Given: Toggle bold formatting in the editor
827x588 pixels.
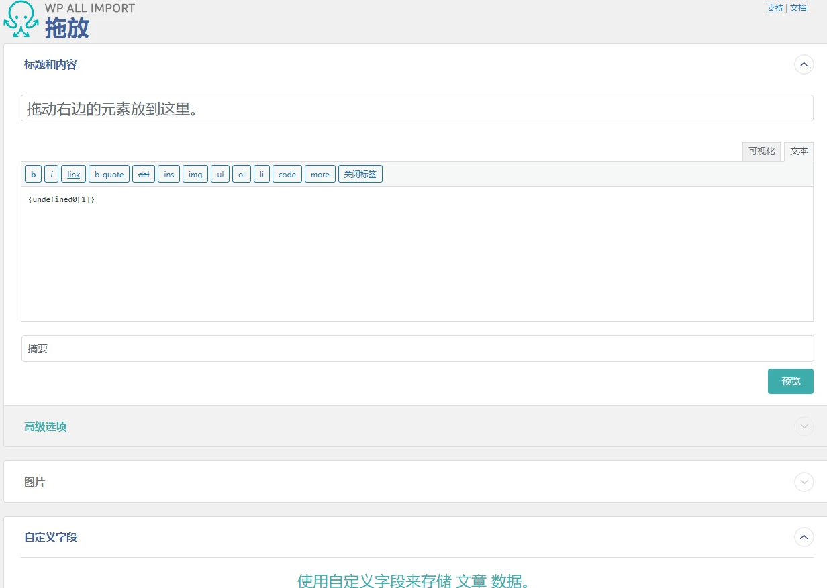Looking at the screenshot, I should [33, 174].
